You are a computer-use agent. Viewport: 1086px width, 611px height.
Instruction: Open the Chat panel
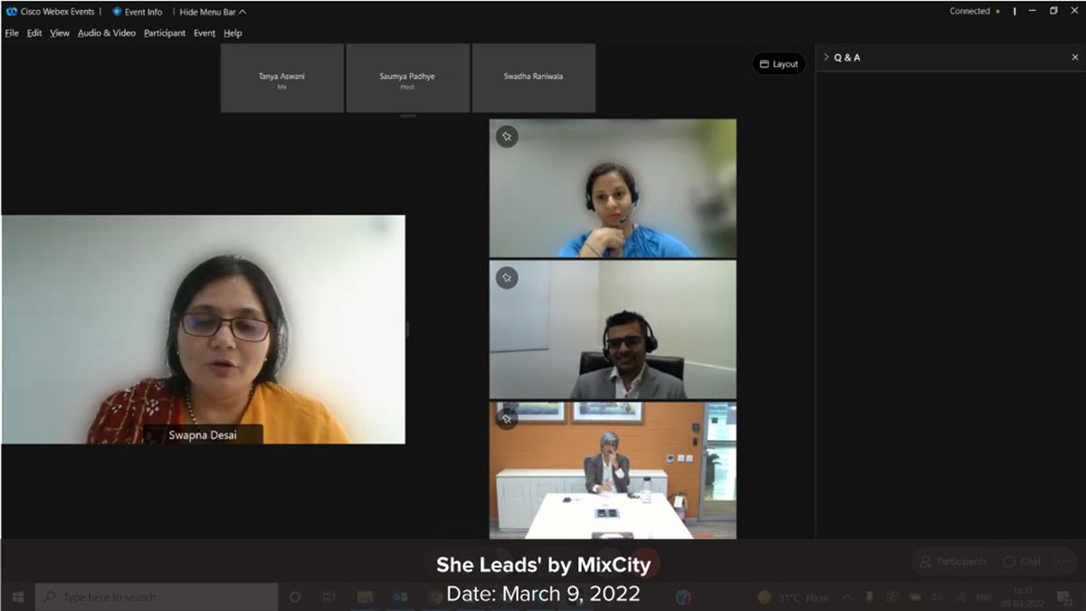pos(1023,562)
